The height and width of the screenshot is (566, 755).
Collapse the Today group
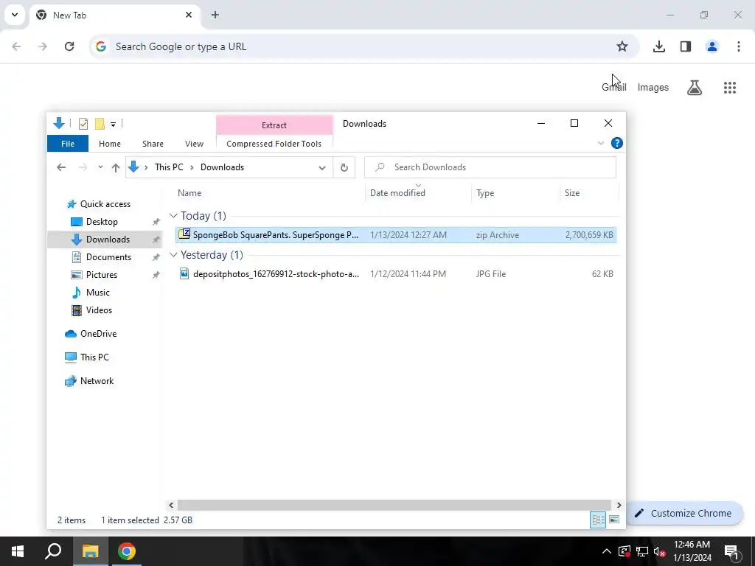[173, 216]
